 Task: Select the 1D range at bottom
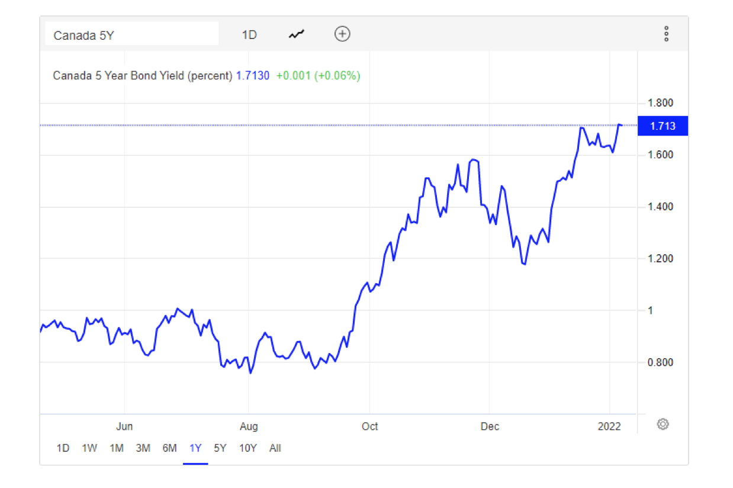(x=63, y=448)
